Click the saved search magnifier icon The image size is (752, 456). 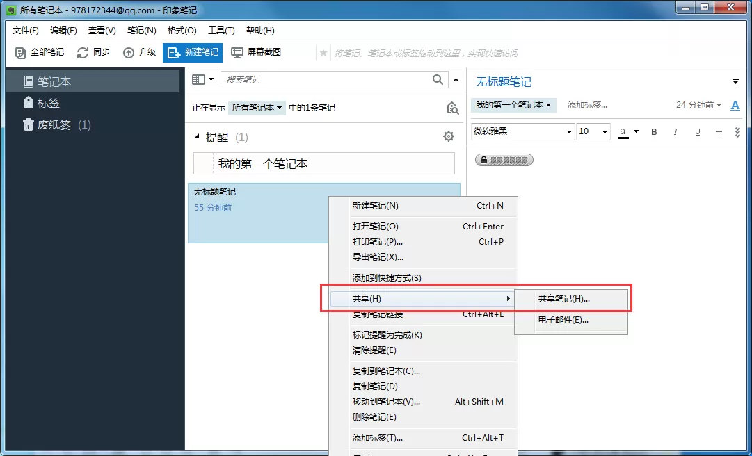pyautogui.click(x=452, y=108)
